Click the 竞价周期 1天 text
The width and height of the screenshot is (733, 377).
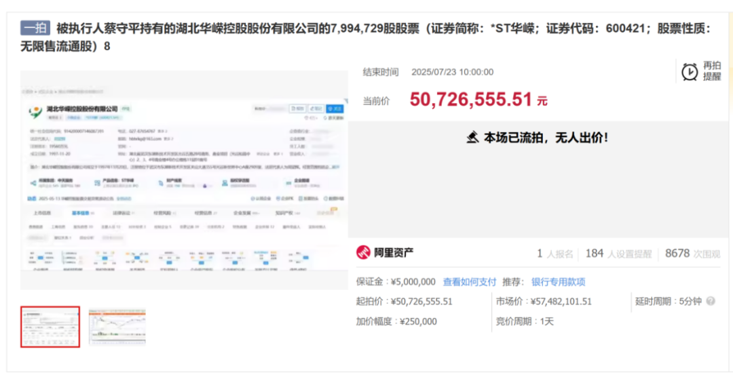click(525, 321)
